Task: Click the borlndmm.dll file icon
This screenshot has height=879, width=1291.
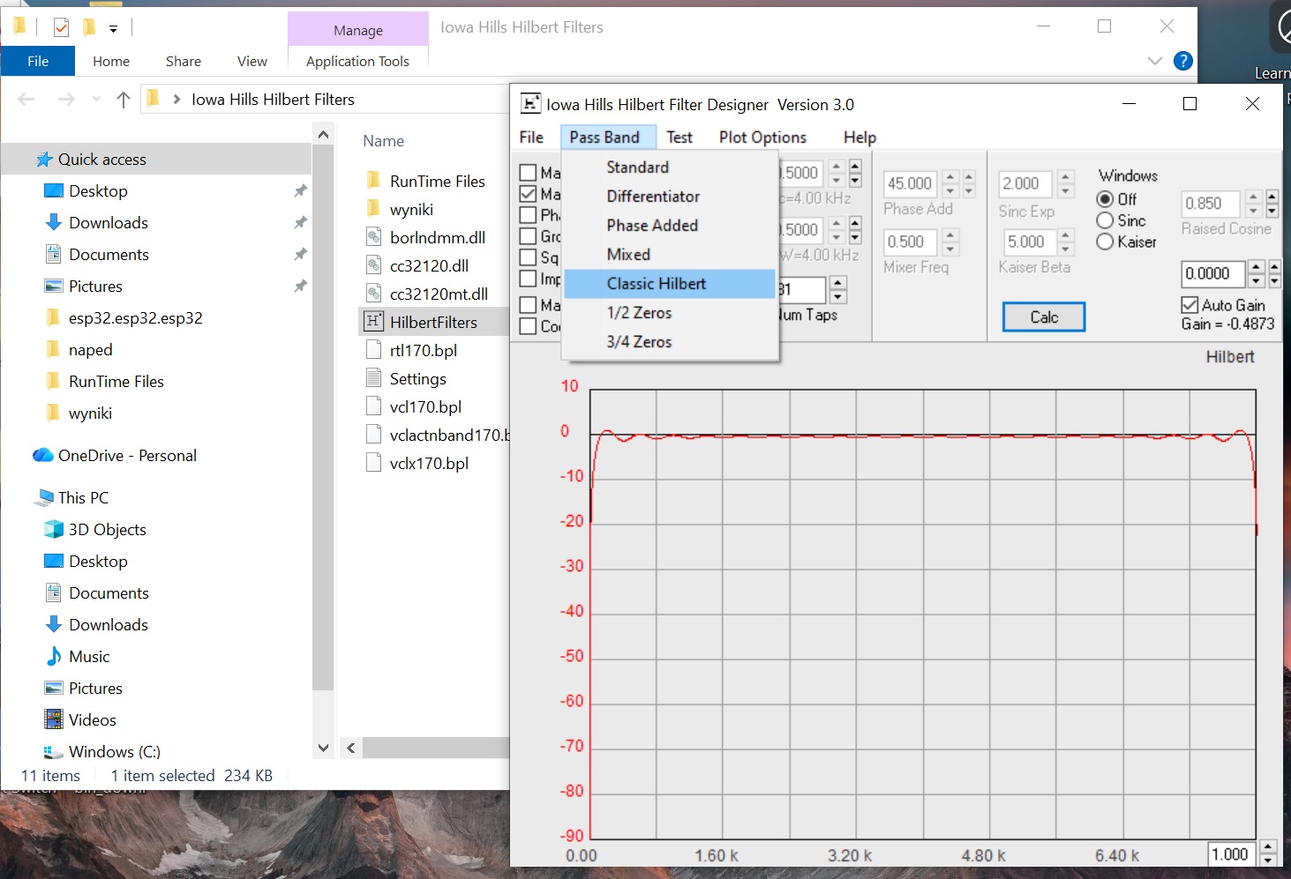Action: tap(374, 237)
